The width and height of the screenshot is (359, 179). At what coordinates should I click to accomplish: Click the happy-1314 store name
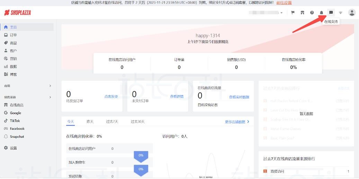click(x=208, y=36)
